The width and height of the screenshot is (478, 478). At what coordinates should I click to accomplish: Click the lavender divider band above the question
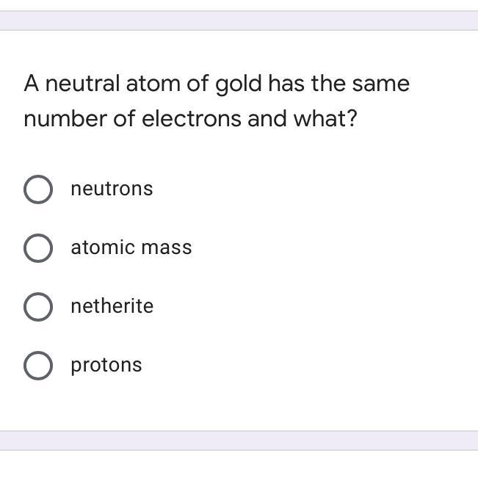tap(239, 21)
